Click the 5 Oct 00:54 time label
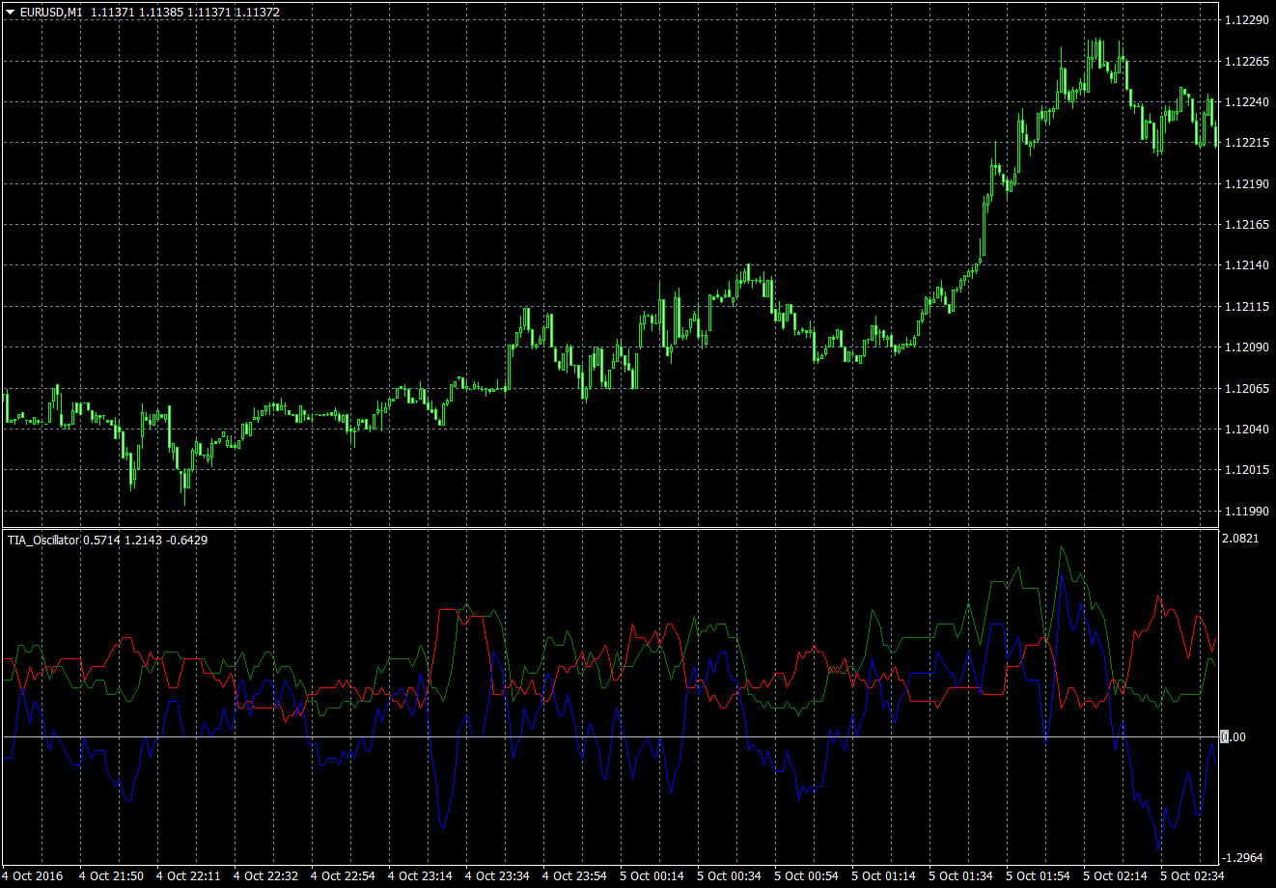The height and width of the screenshot is (888, 1276). point(807,876)
